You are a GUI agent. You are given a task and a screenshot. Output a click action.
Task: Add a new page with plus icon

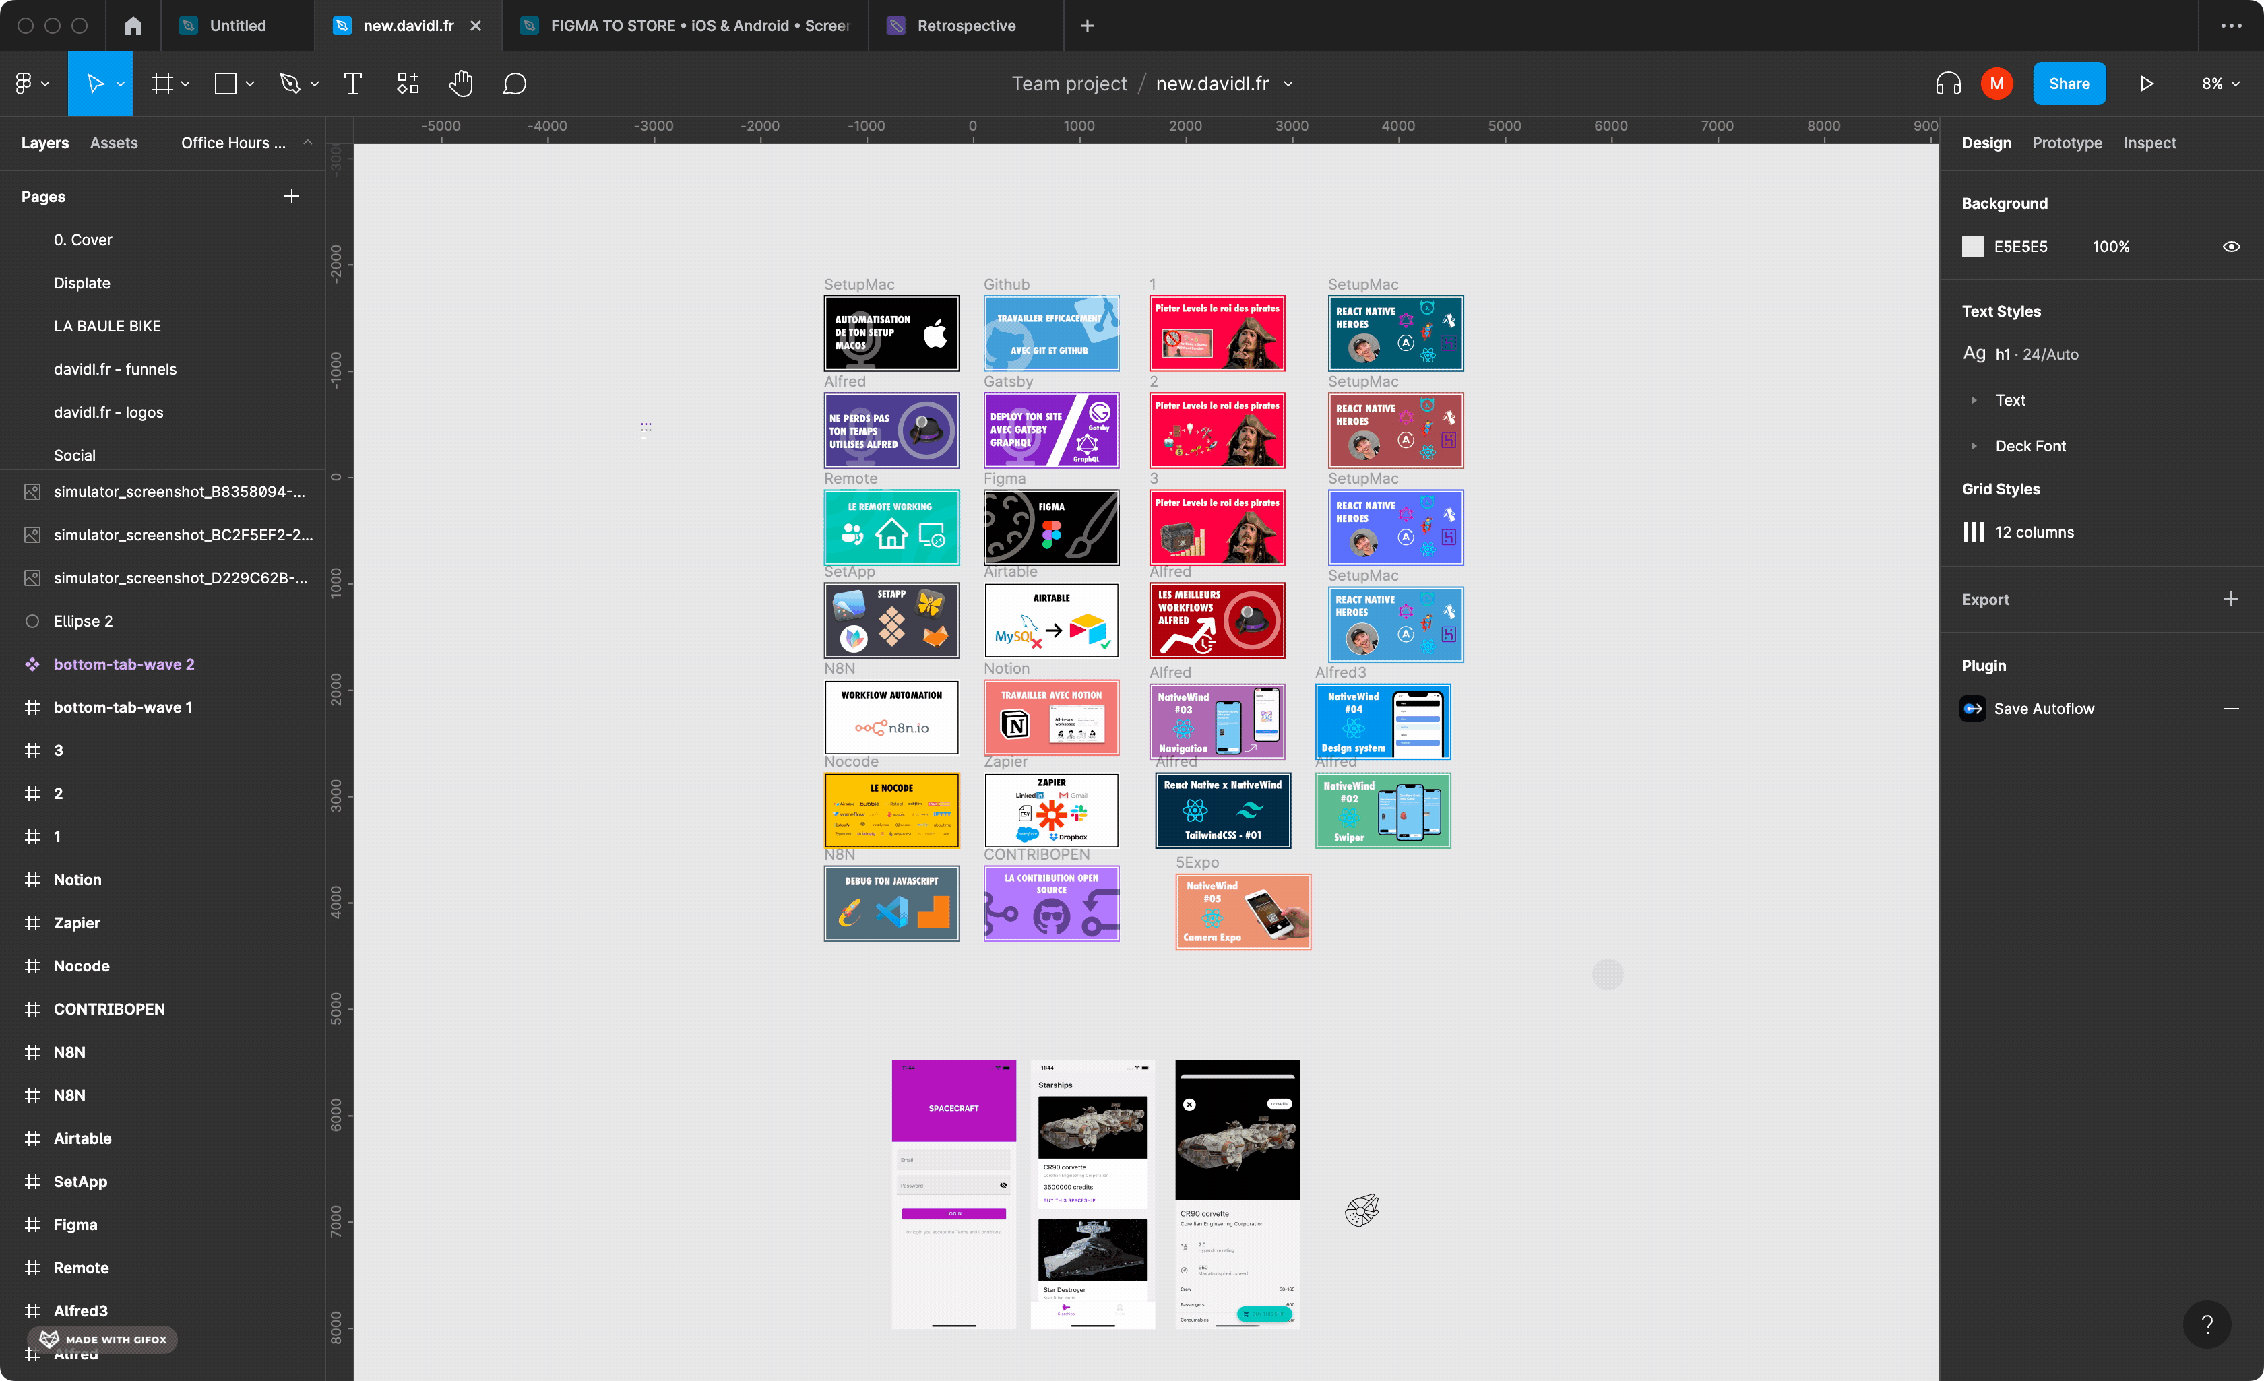(x=291, y=197)
